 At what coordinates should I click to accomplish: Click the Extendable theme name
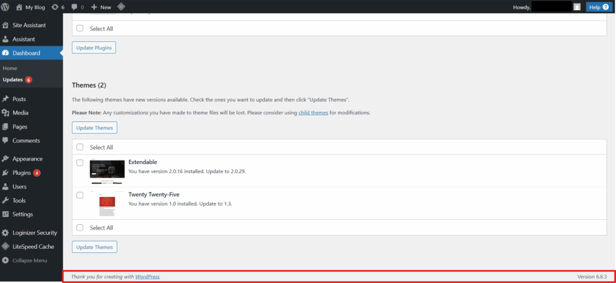[x=143, y=162]
